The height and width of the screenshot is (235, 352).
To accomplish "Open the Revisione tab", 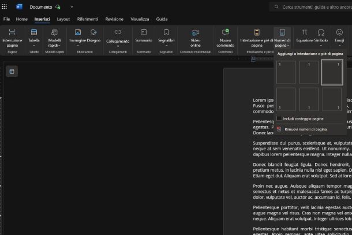I will tap(114, 19).
